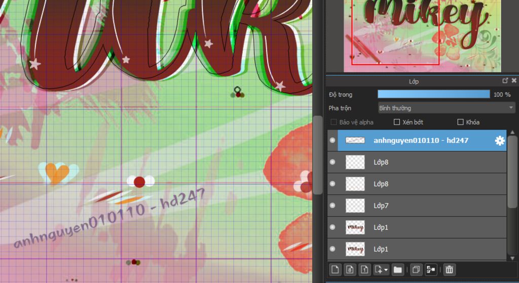Image resolution: width=519 pixels, height=283 pixels.
Task: Click the 100 % opacity value
Action: (x=502, y=95)
